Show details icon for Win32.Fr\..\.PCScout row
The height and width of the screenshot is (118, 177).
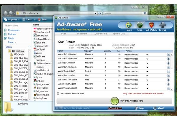click(x=168, y=80)
